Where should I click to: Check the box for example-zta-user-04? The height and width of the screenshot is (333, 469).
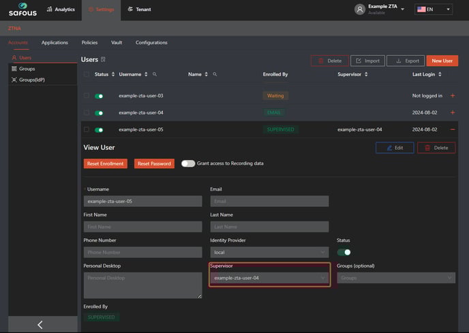click(86, 112)
